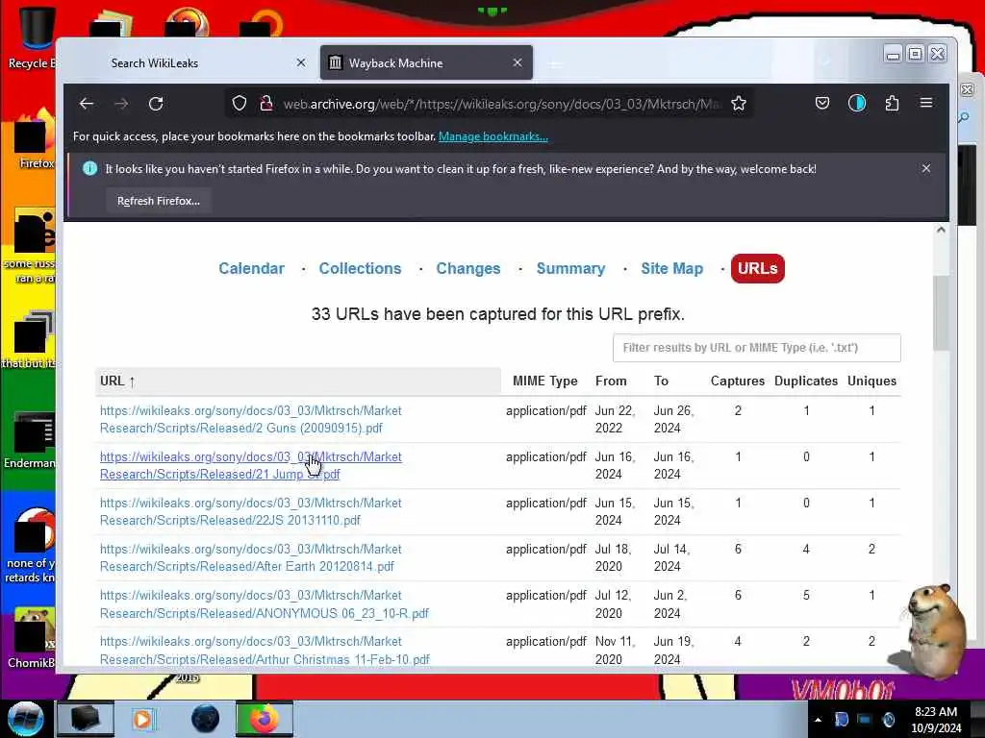
Task: Open the 21 Jump pdf link
Action: [251, 466]
